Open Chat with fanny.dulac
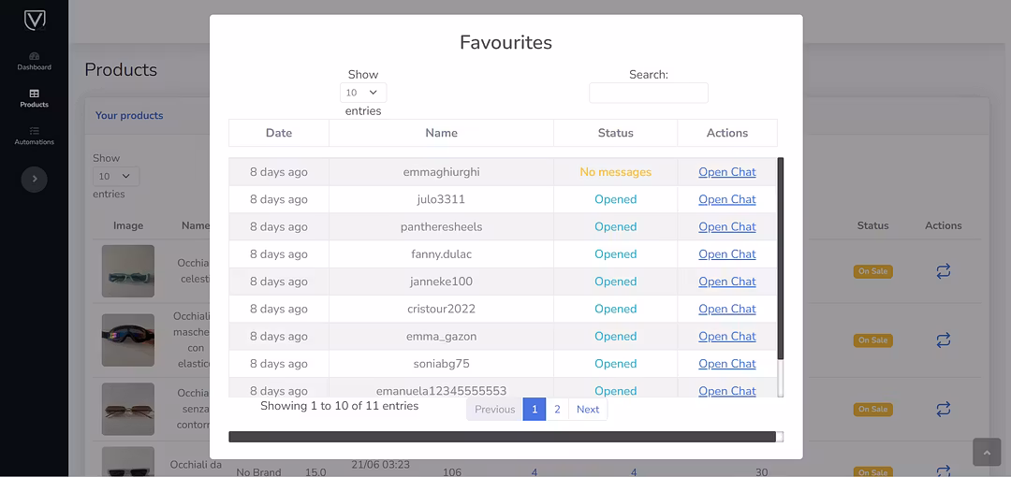The height and width of the screenshot is (477, 1011). [x=726, y=254]
